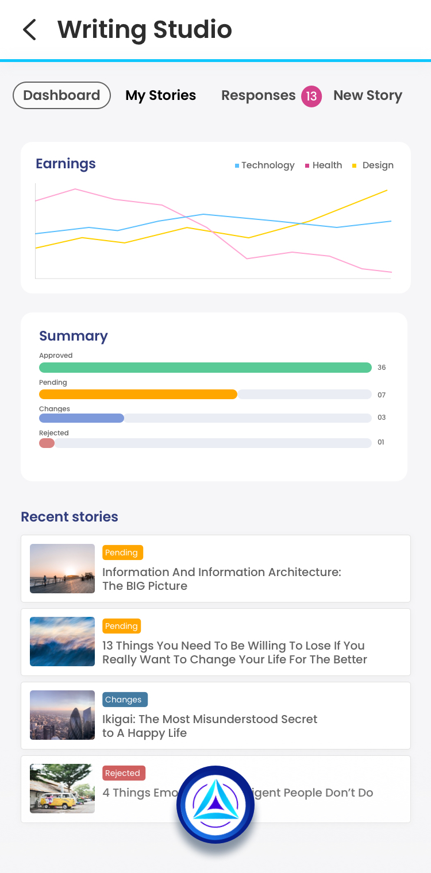This screenshot has width=431, height=873.
Task: Open the sunset pier story thumbnail
Action: (x=62, y=569)
